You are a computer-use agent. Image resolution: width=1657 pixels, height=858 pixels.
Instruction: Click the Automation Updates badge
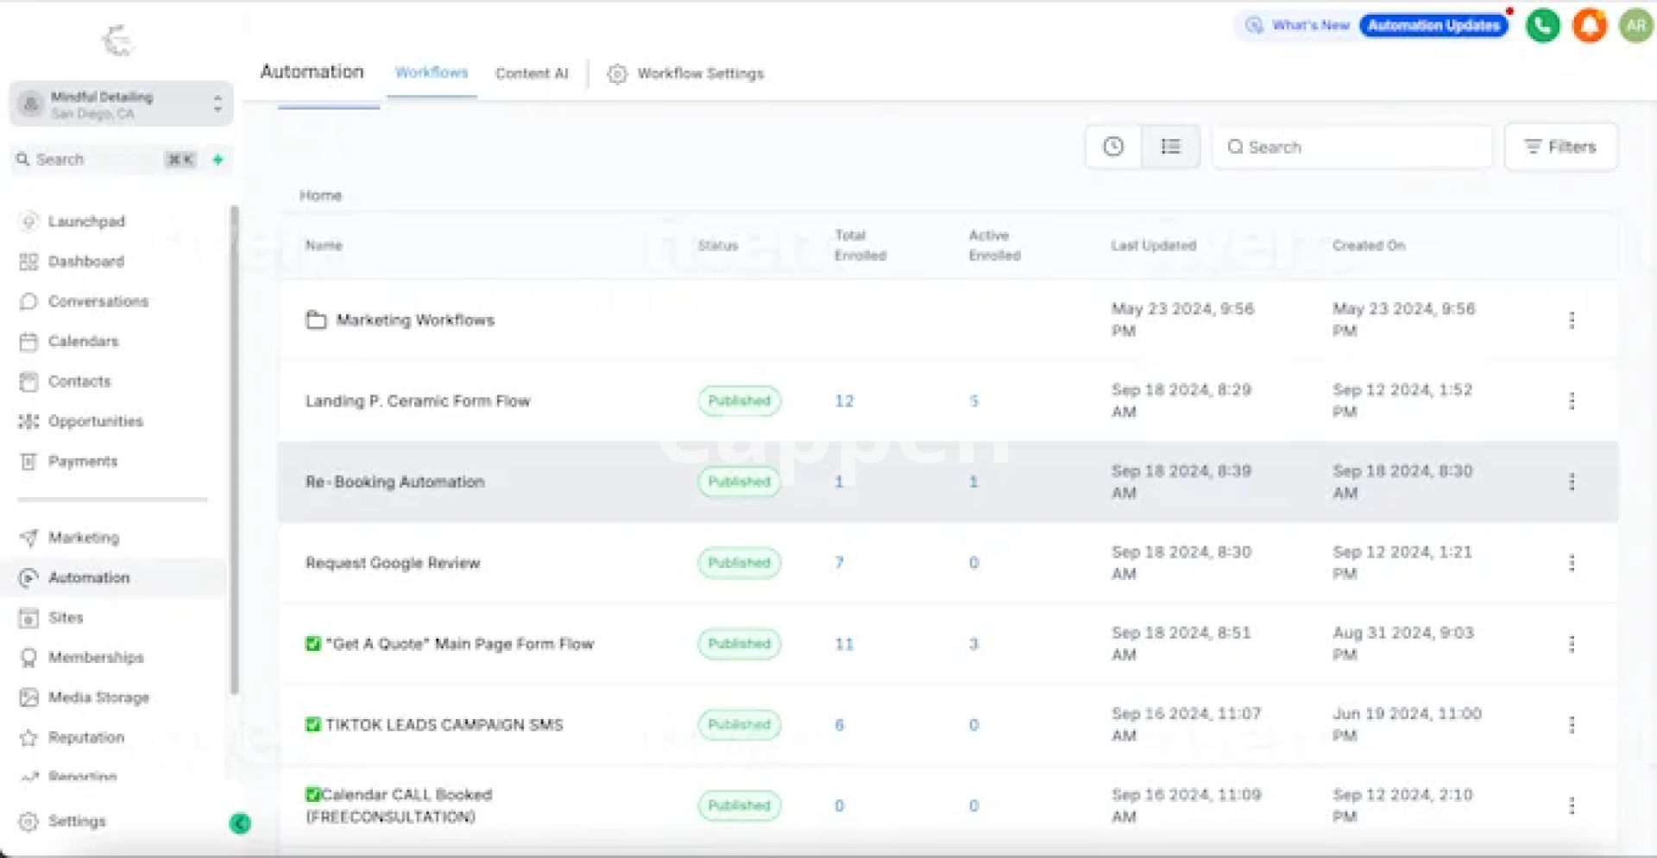[x=1433, y=26]
